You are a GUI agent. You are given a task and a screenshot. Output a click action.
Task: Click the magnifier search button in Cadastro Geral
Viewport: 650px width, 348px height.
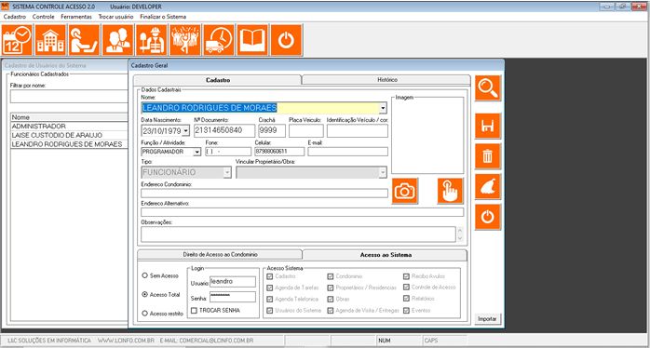tap(488, 87)
